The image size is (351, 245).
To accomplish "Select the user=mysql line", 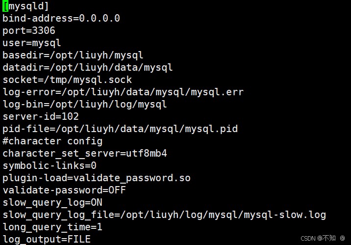I will [x=31, y=43].
